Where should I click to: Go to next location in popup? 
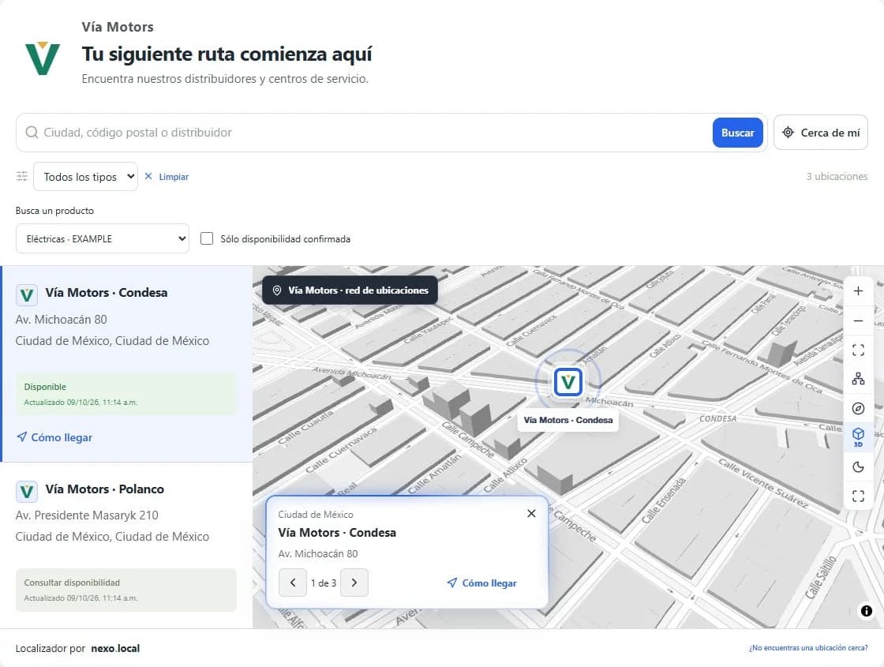coord(354,583)
